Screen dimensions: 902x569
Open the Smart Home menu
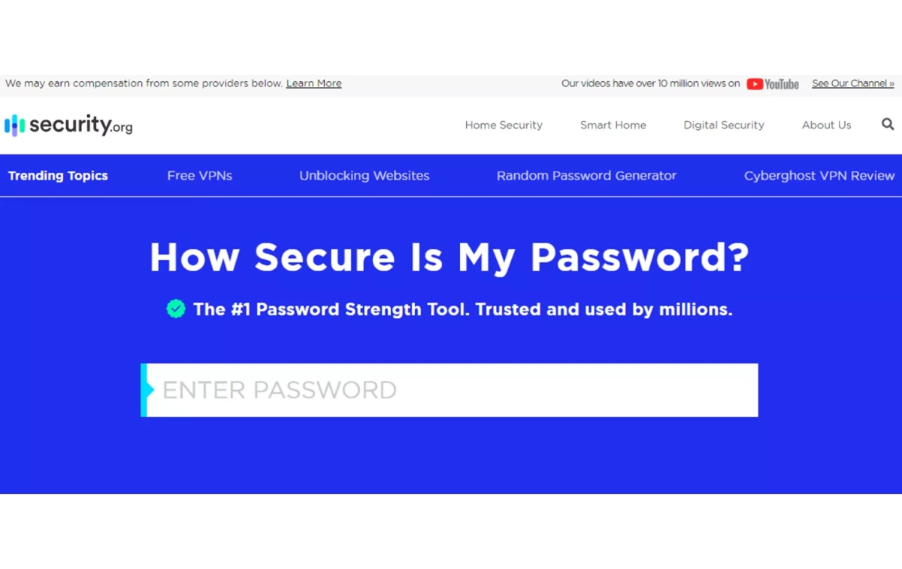click(x=613, y=125)
